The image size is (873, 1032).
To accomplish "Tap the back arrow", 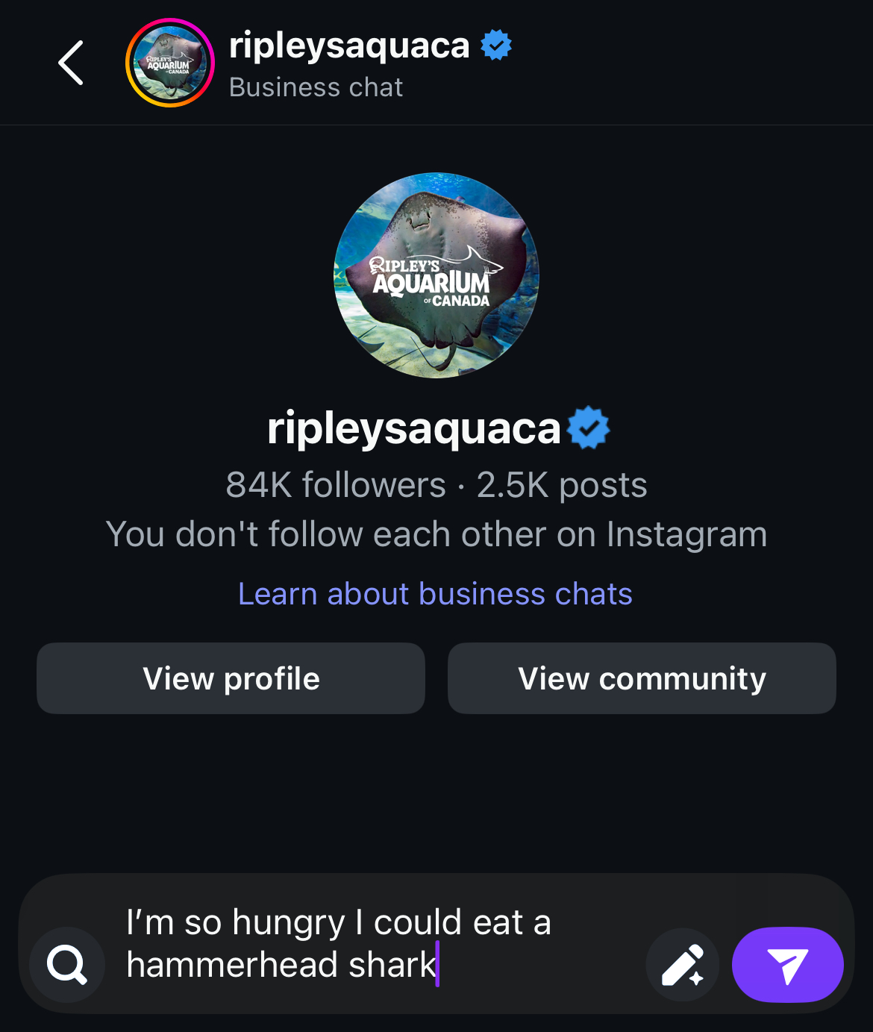I will tap(71, 63).
